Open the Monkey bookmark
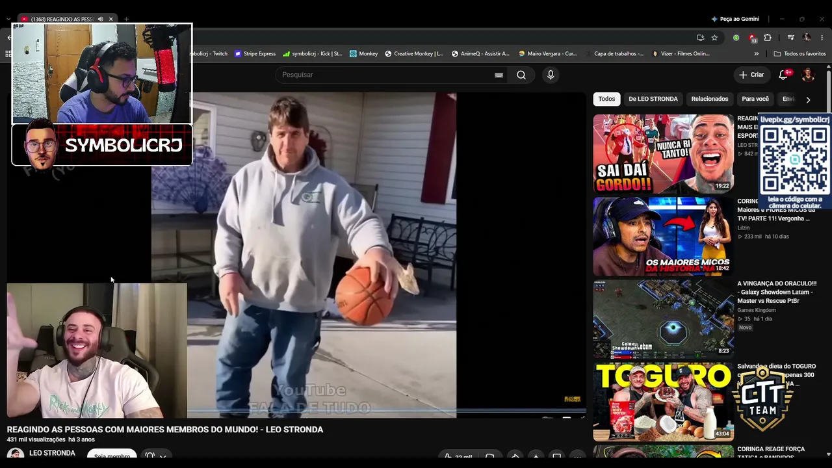Image resolution: width=832 pixels, height=468 pixels. (363, 54)
